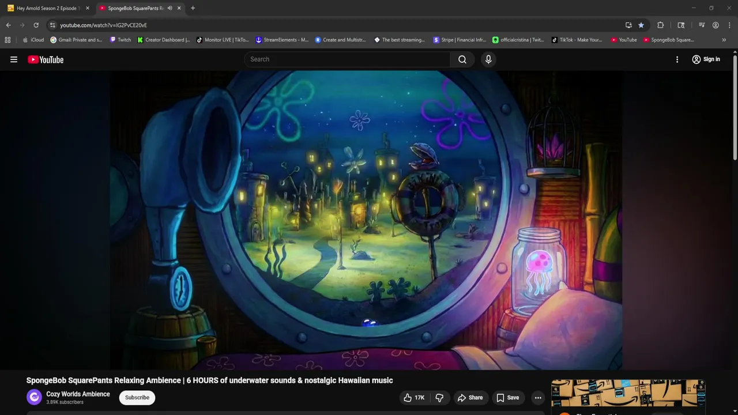738x415 pixels.
Task: Show hidden bookmarks with the chevron
Action: (x=724, y=40)
